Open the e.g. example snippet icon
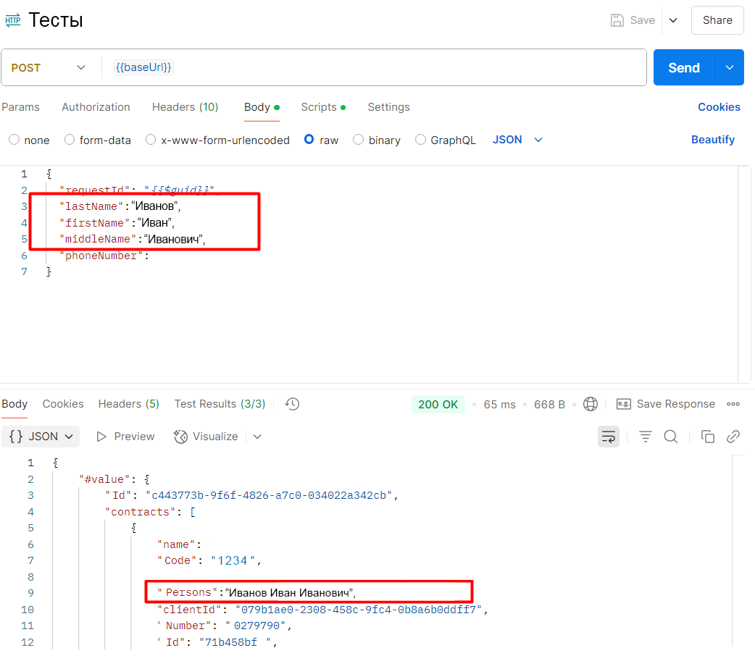755x661 pixels. click(x=623, y=404)
